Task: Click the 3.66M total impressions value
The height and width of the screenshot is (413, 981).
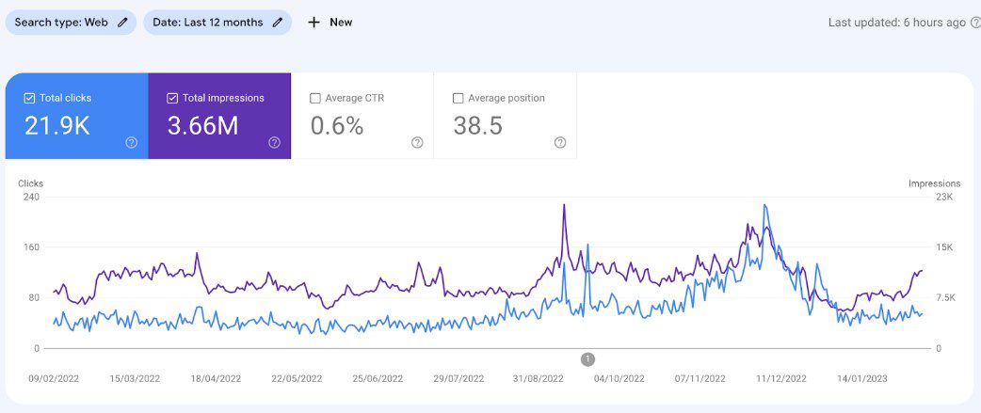Action: [202, 126]
